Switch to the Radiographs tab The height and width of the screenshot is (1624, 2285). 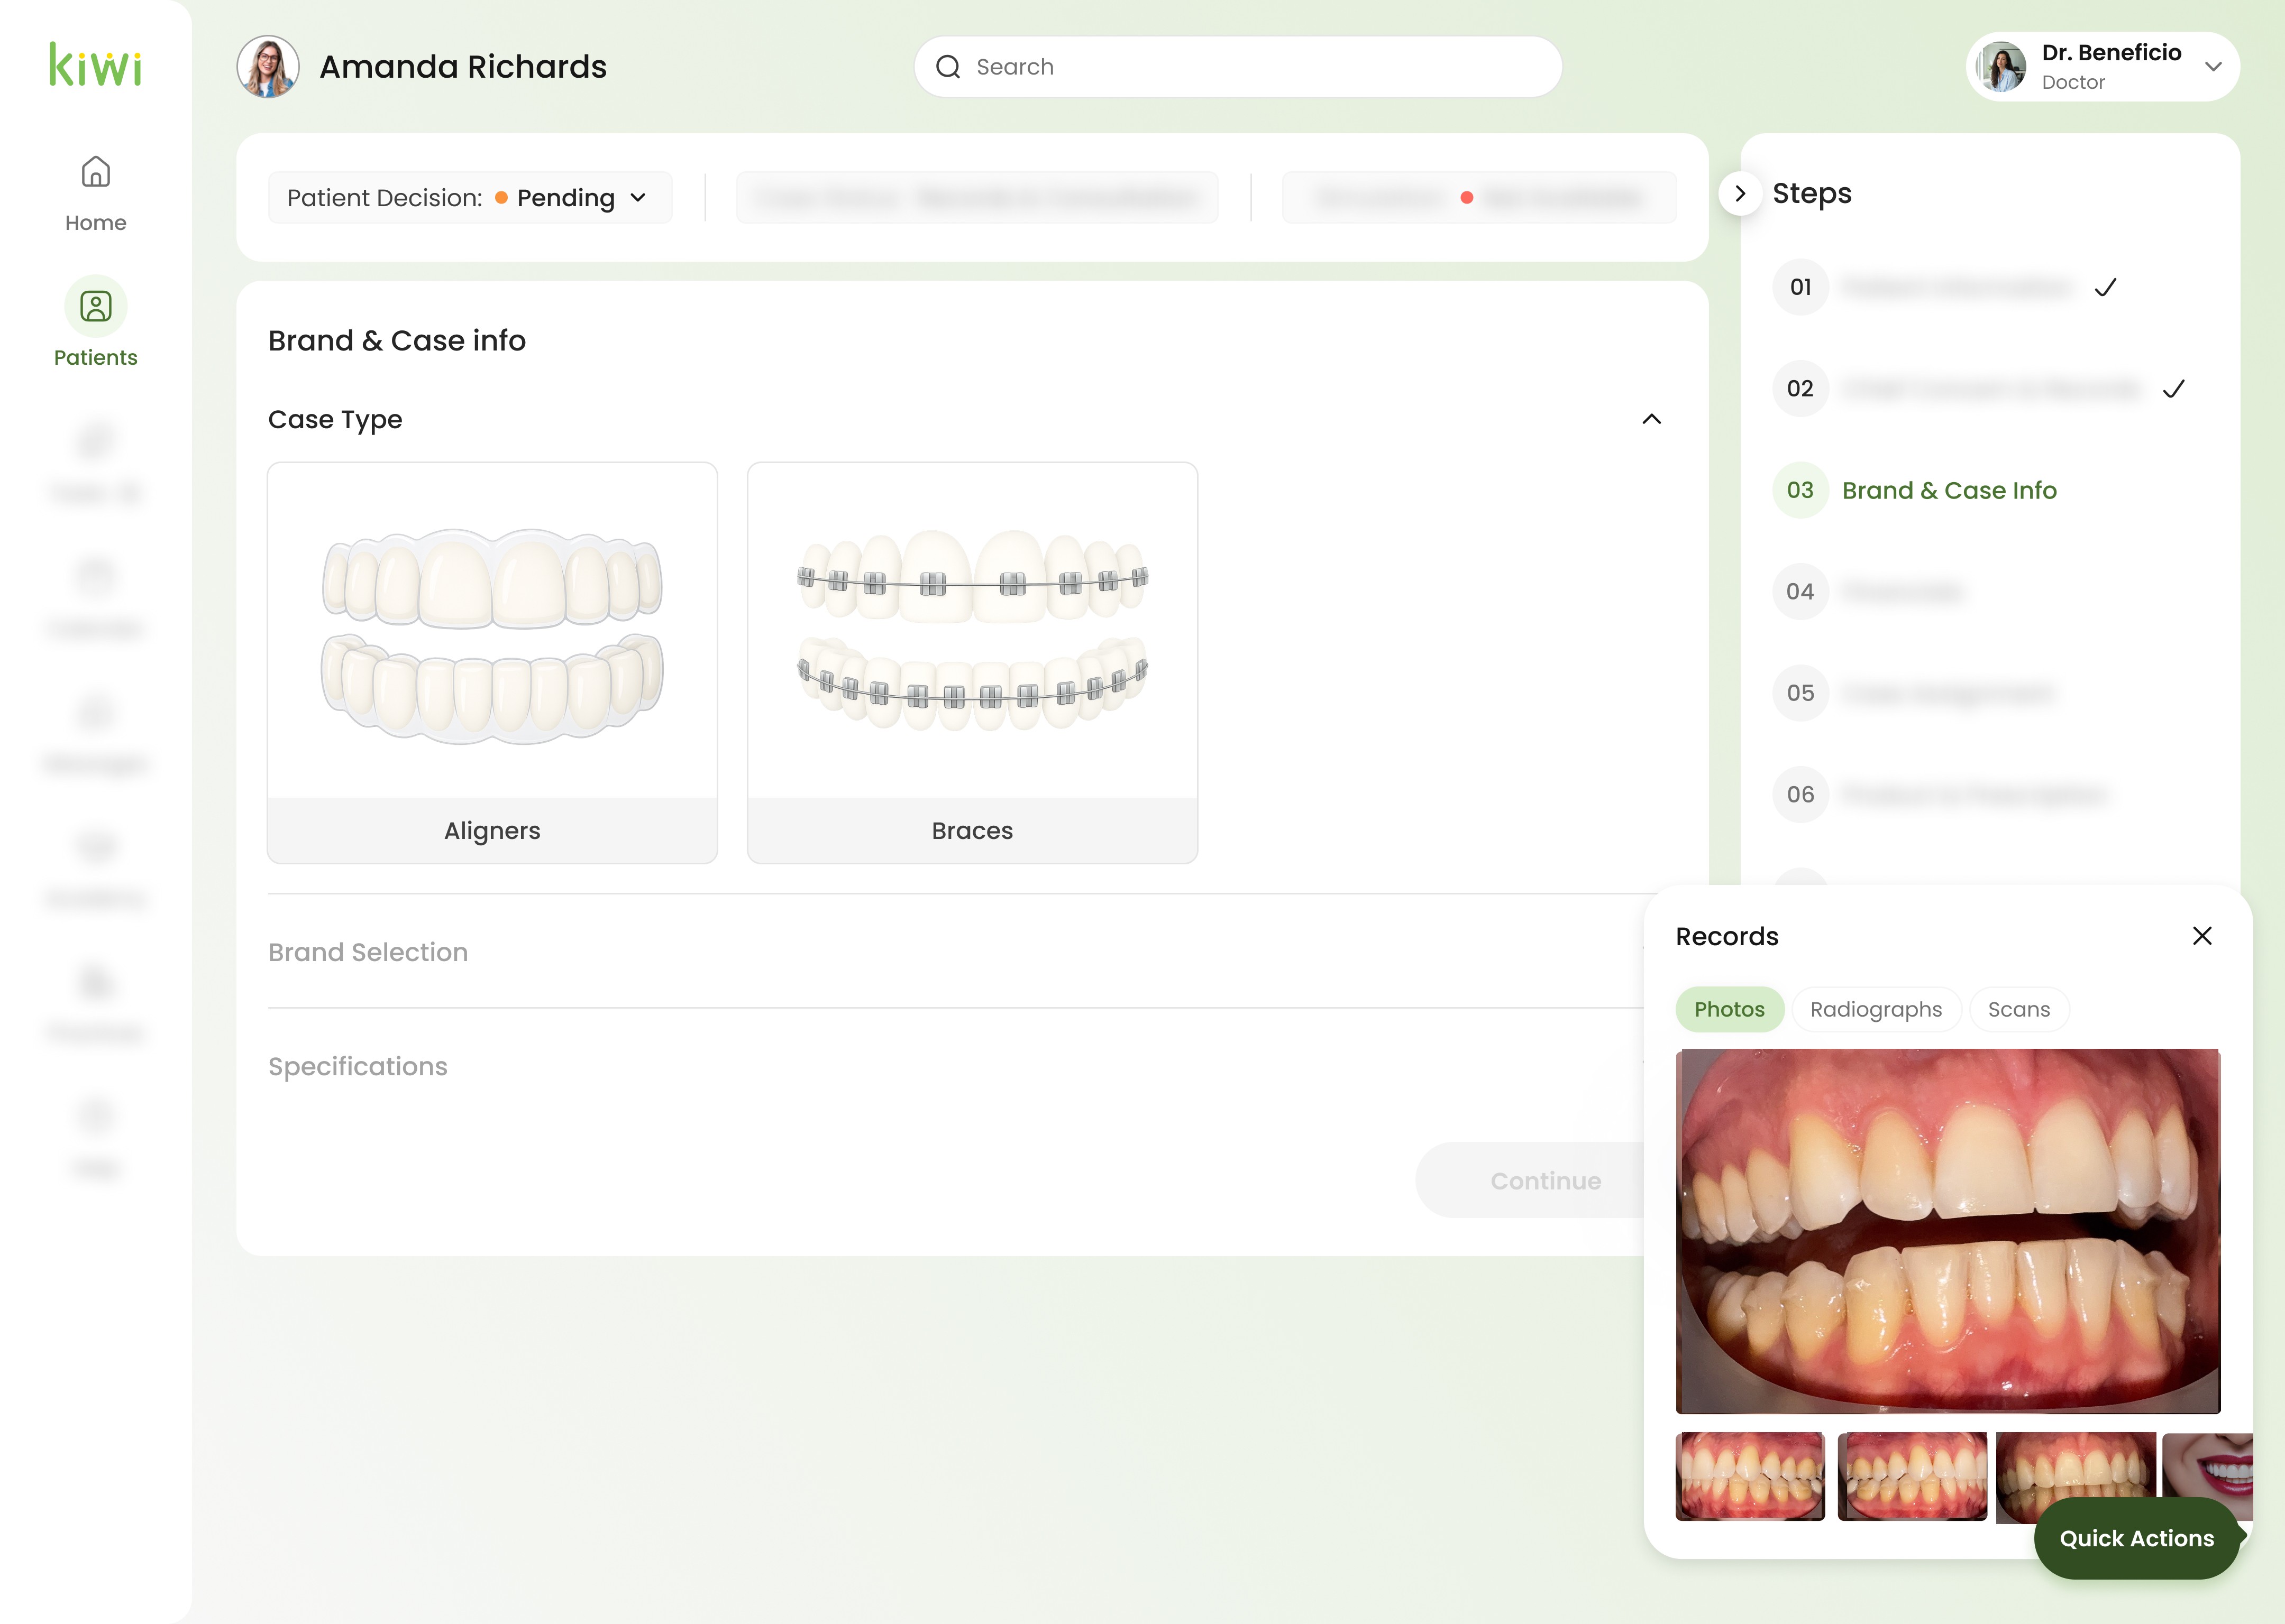click(1876, 1009)
